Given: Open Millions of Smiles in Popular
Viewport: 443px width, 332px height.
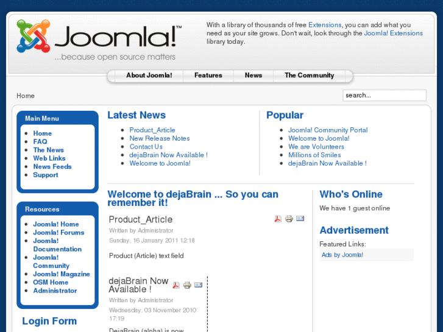Looking at the screenshot, I should click(314, 155).
